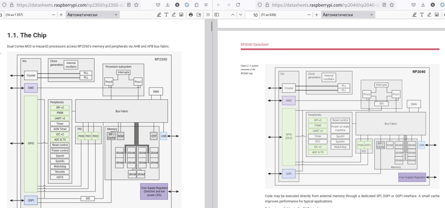Screen dimensions: 445x208
Task: Toggle the PDF sidebar in the RP2040 window
Action: (217, 15)
